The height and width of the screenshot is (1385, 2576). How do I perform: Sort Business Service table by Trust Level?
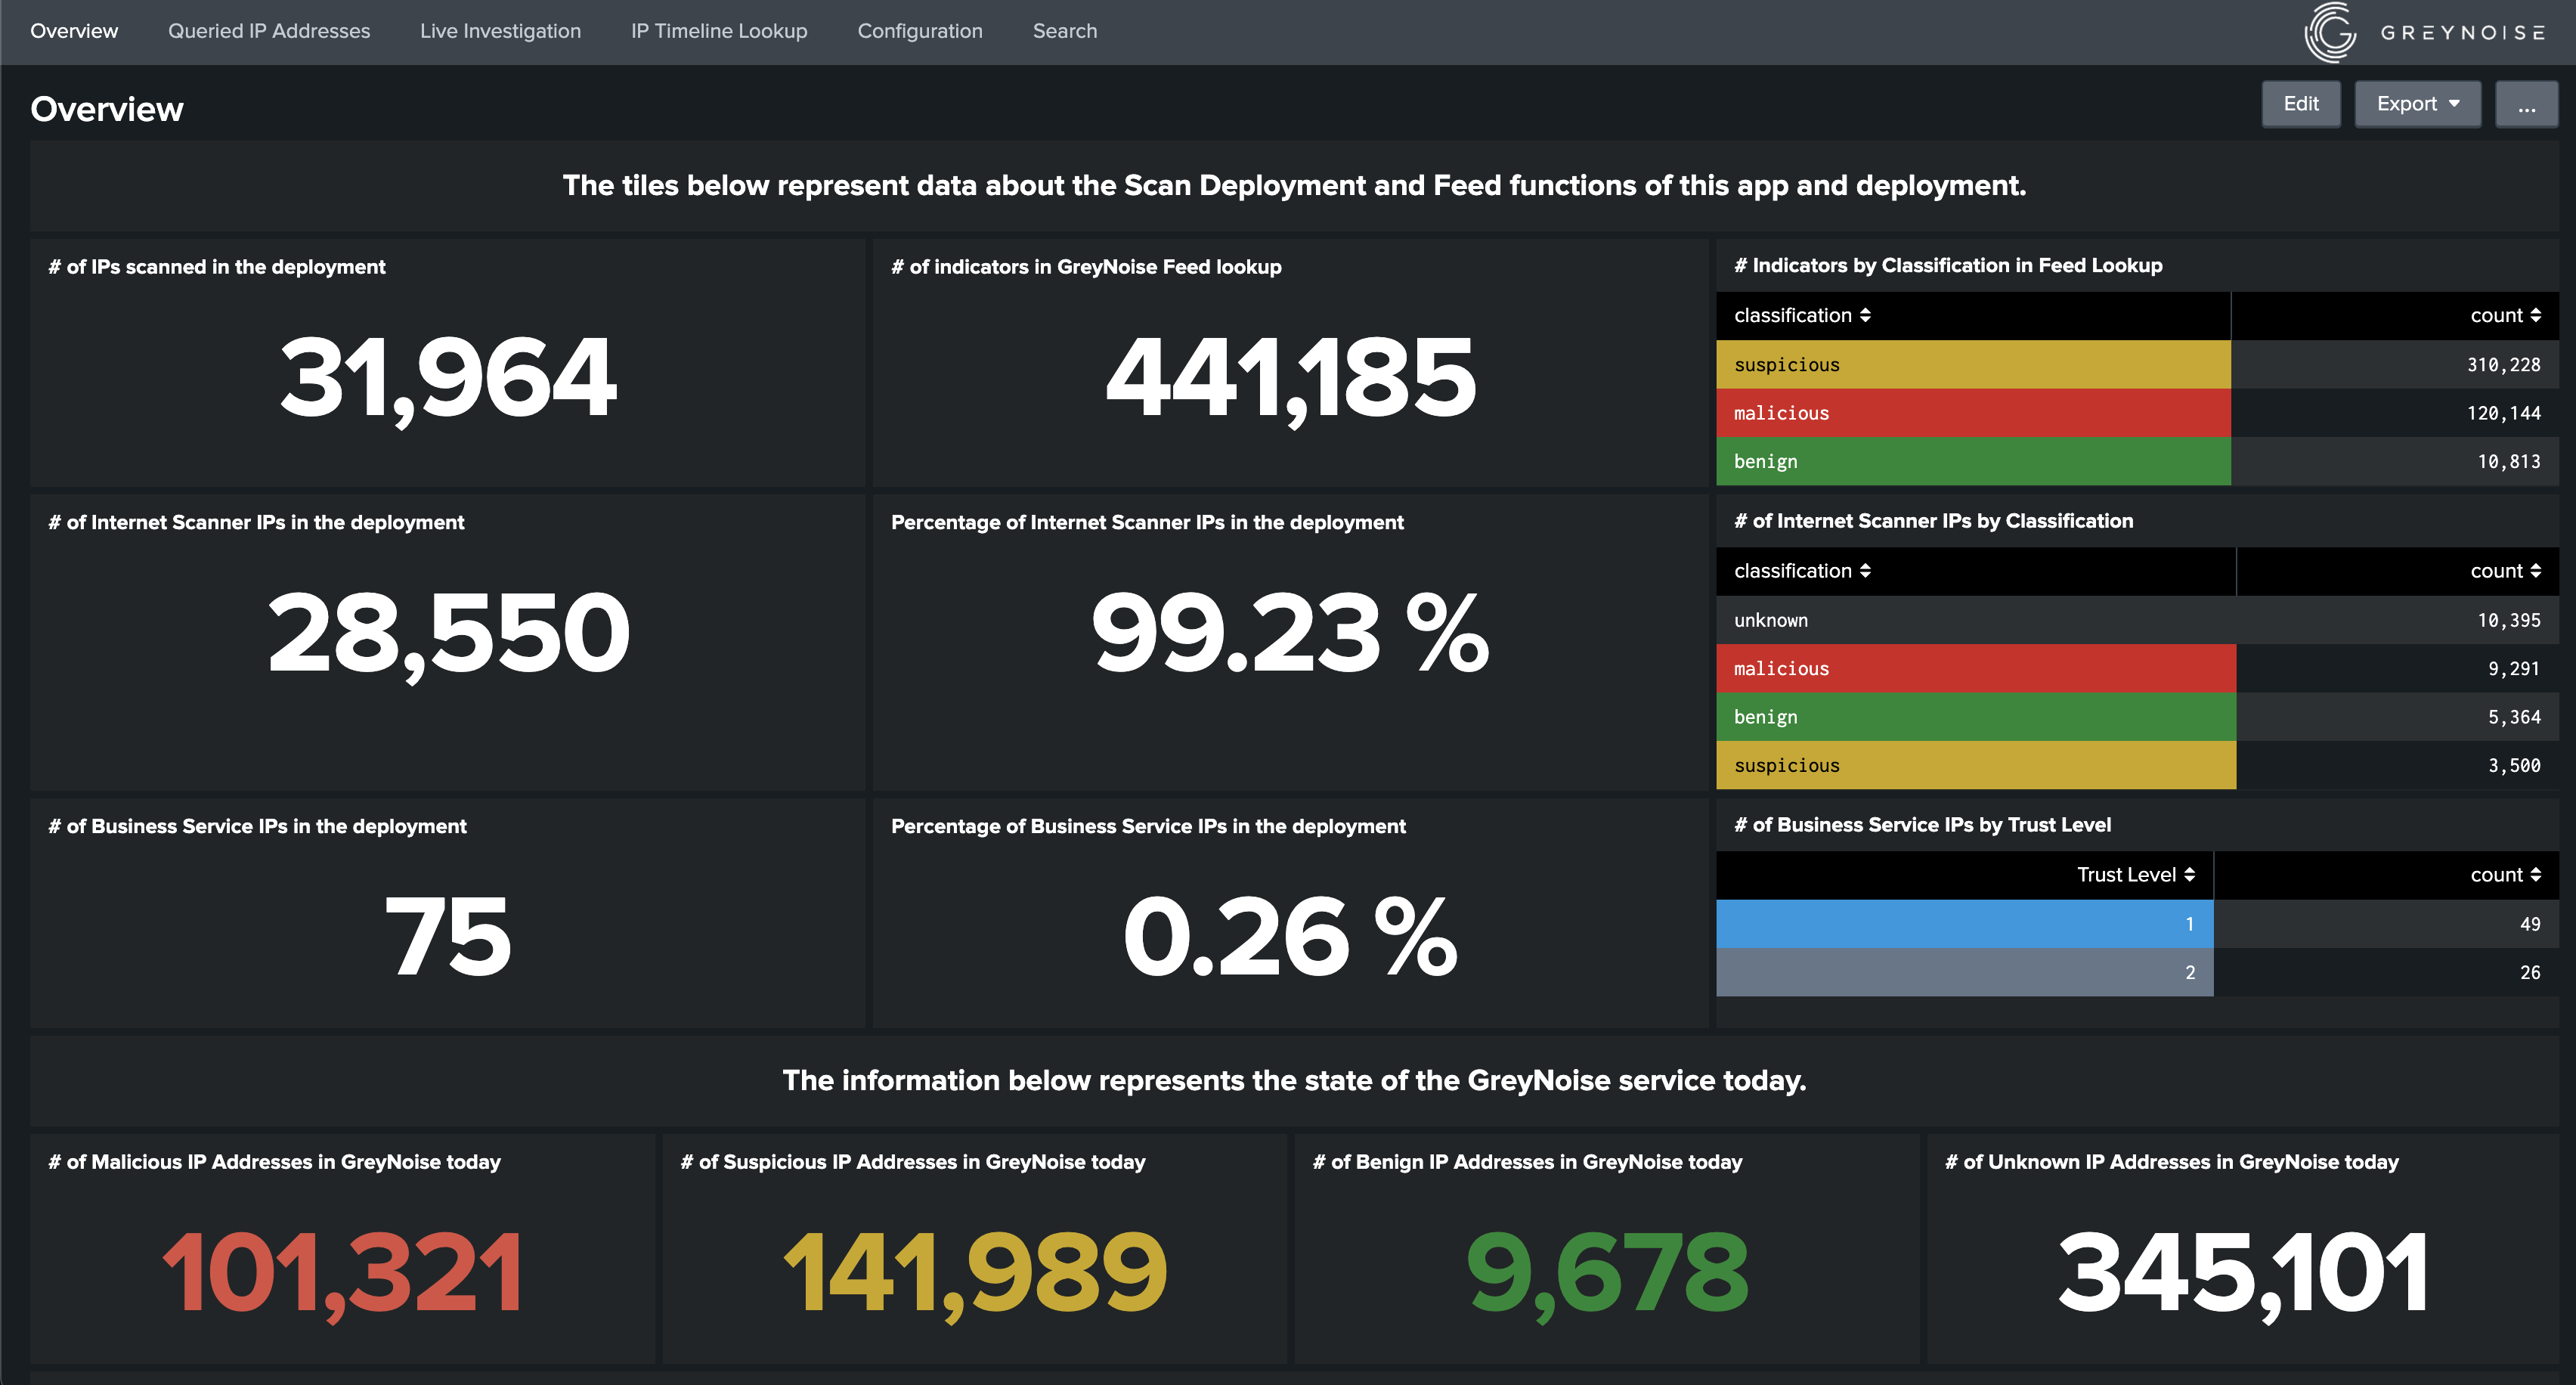(x=2136, y=875)
